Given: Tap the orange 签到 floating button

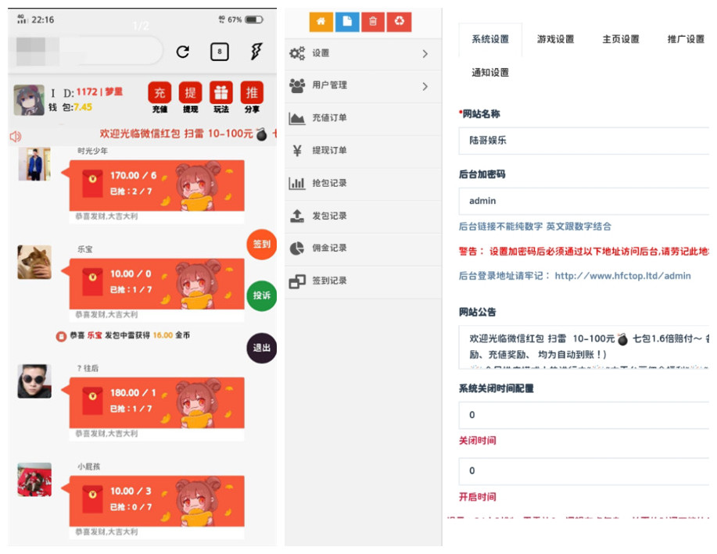Looking at the screenshot, I should click(262, 244).
